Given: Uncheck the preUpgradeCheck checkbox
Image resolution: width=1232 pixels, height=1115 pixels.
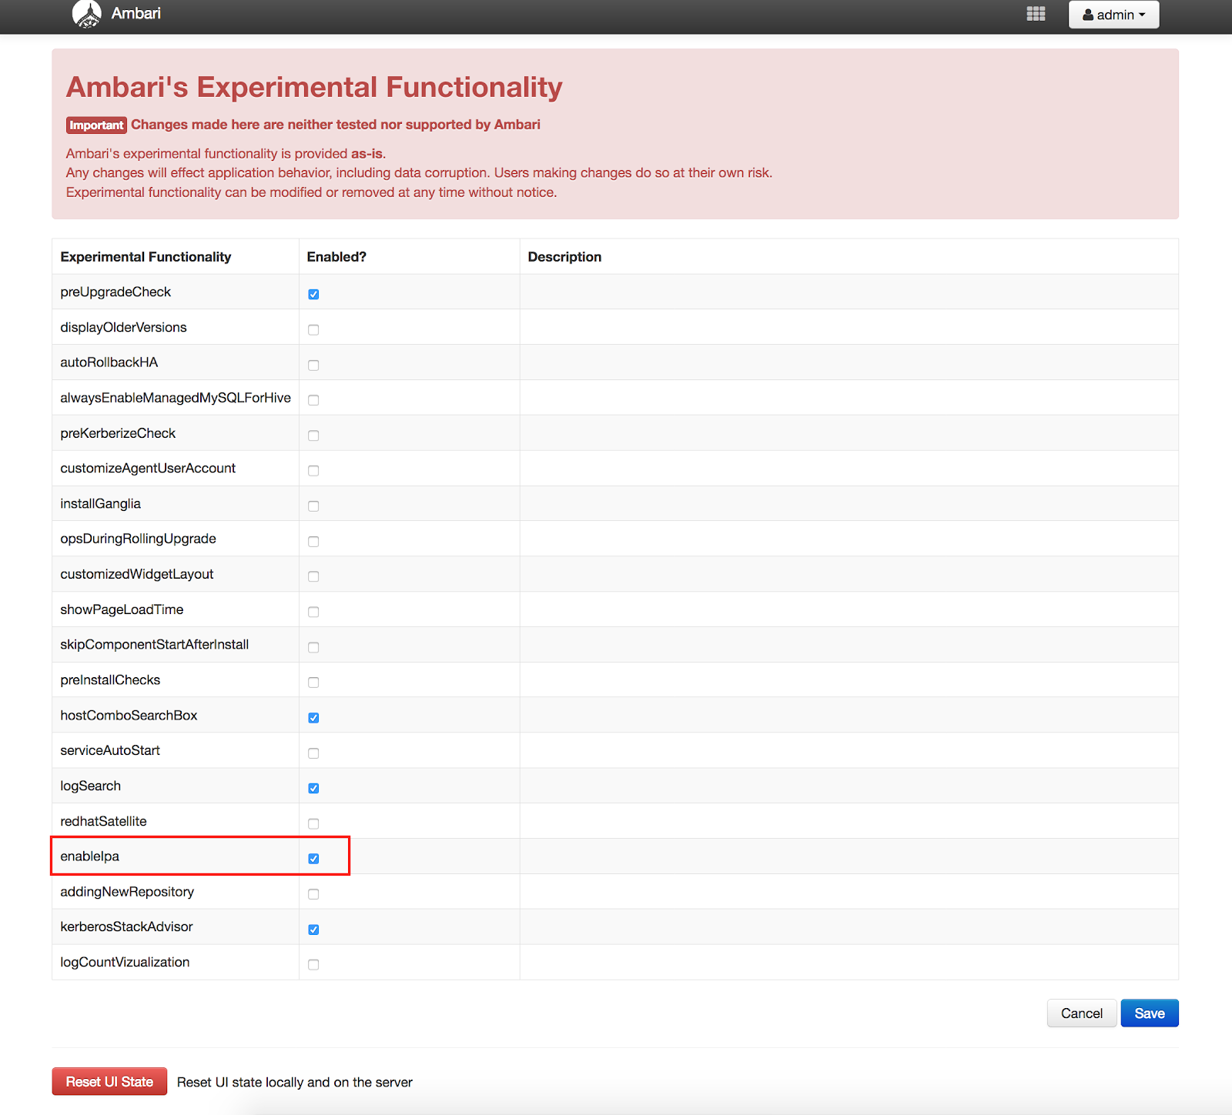Looking at the screenshot, I should click(x=313, y=294).
